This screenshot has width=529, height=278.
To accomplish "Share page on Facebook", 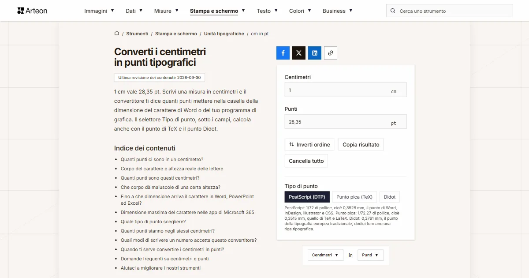I will point(283,53).
